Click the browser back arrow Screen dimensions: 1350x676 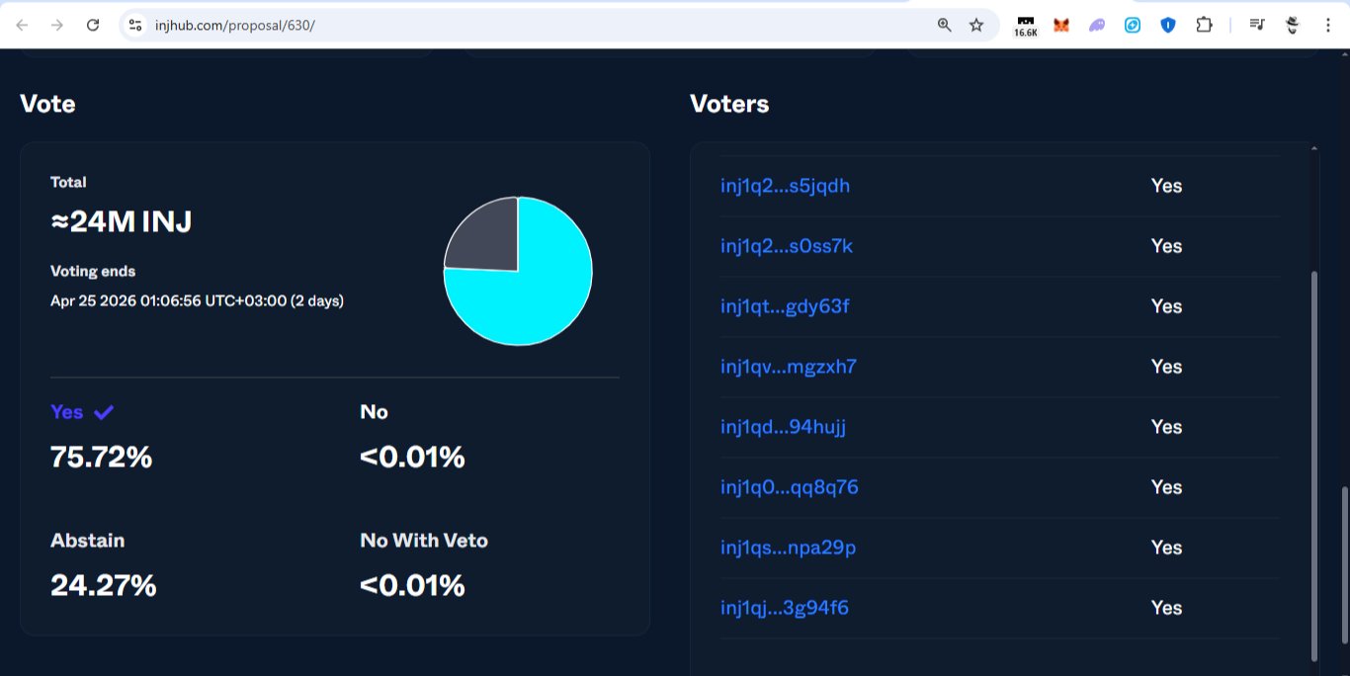pyautogui.click(x=22, y=25)
